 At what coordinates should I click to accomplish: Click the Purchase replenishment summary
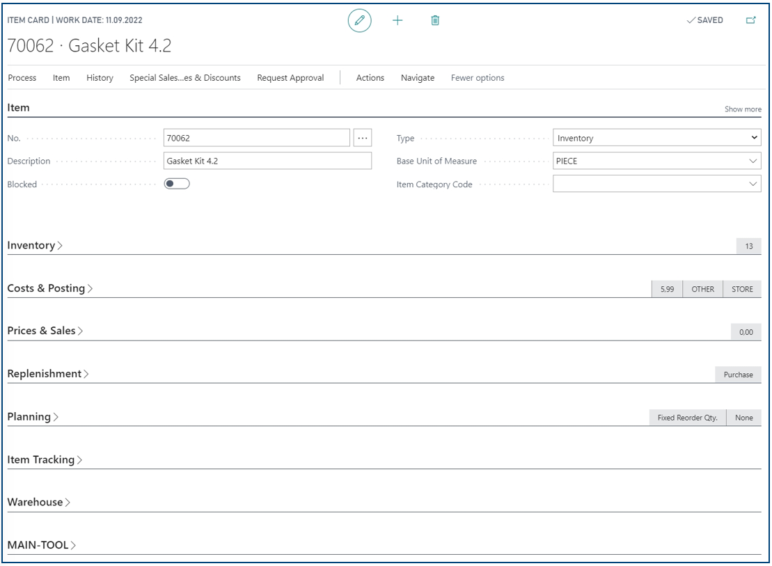coord(738,375)
